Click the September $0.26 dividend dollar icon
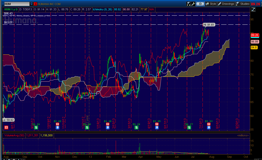Screen dimensions: 262x160 pos(36,127)
